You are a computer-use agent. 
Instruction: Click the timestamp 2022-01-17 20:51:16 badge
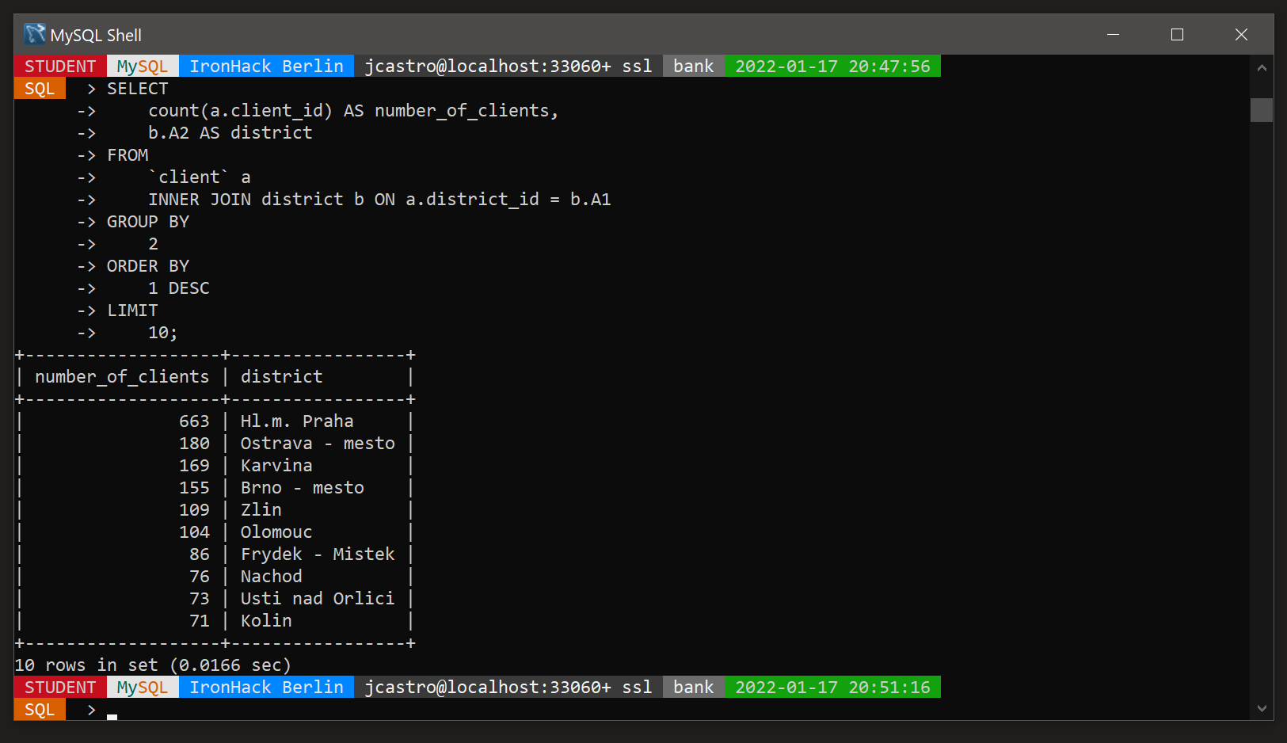pyautogui.click(x=833, y=687)
